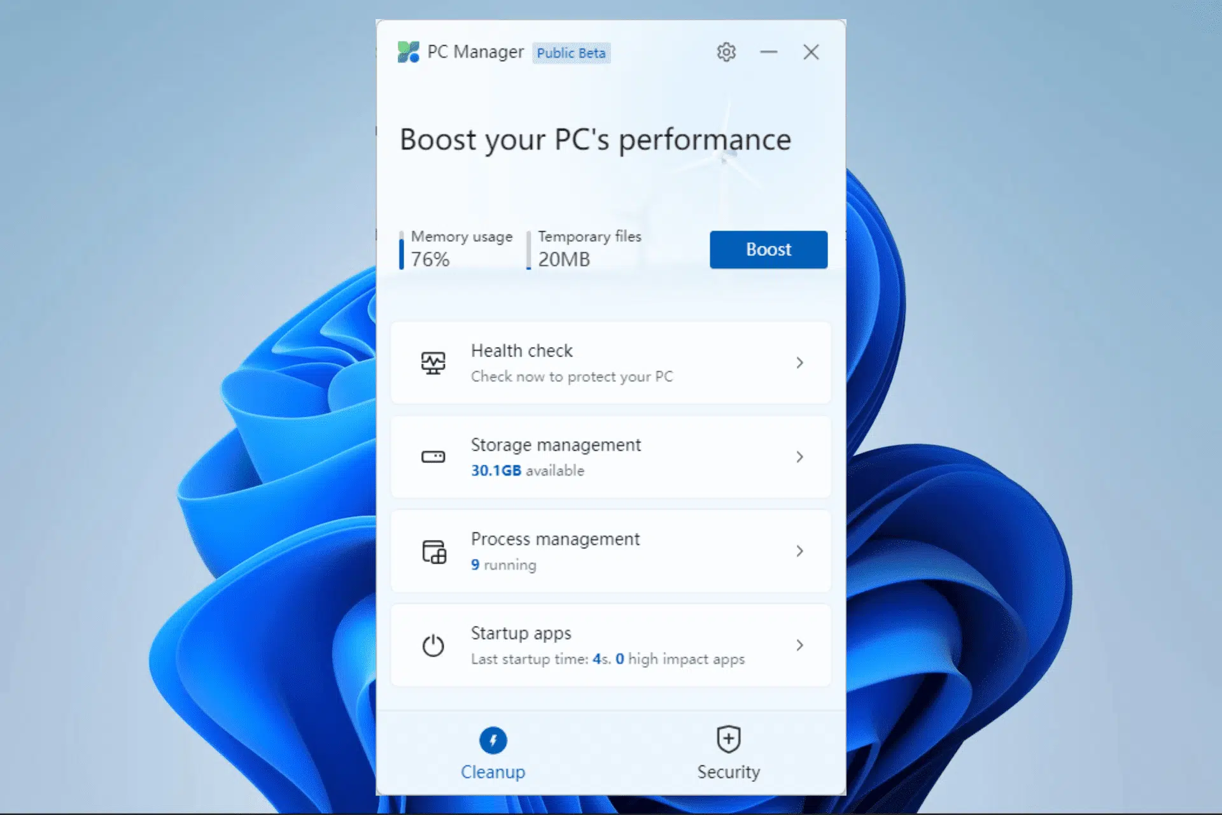Image resolution: width=1222 pixels, height=815 pixels.
Task: Expand the Startup apps chevron
Action: [800, 645]
